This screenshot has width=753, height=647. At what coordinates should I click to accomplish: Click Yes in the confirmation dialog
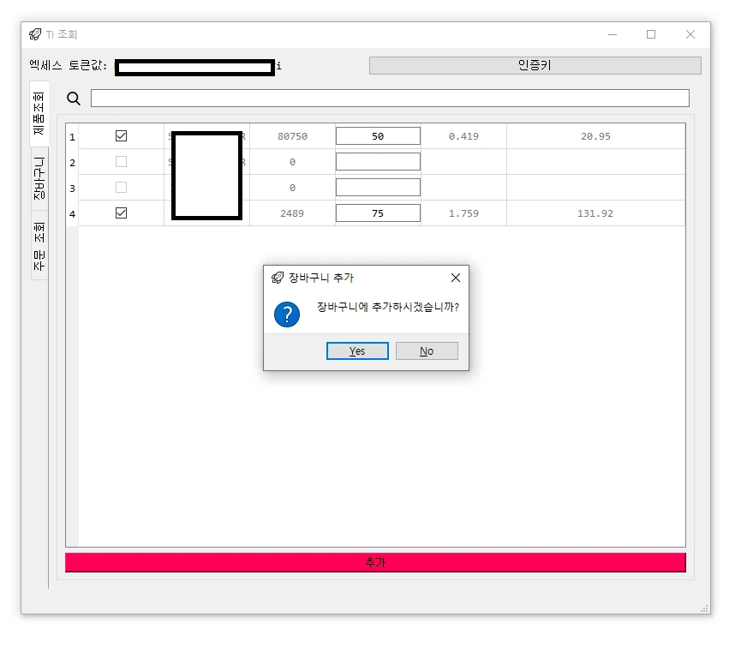(x=357, y=350)
